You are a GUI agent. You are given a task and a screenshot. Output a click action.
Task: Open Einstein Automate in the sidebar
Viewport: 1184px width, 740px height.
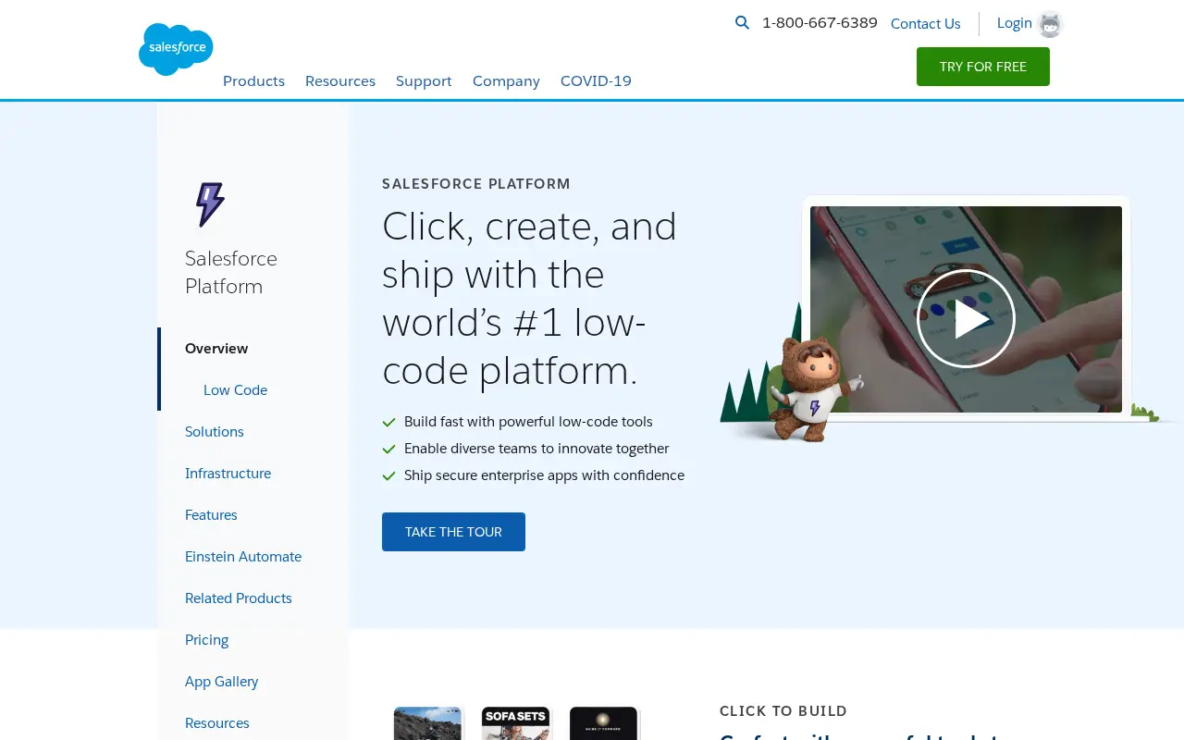[243, 557]
